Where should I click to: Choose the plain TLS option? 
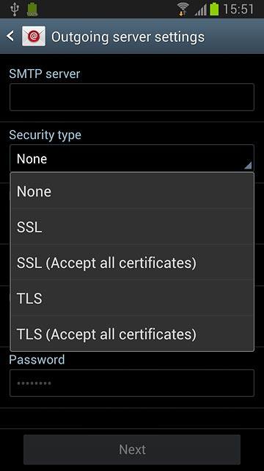click(x=132, y=298)
